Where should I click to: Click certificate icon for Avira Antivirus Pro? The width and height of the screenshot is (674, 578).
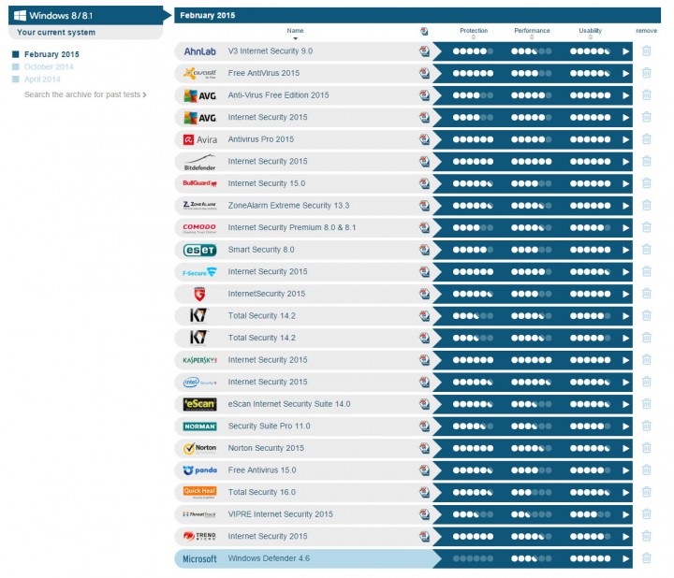[424, 139]
